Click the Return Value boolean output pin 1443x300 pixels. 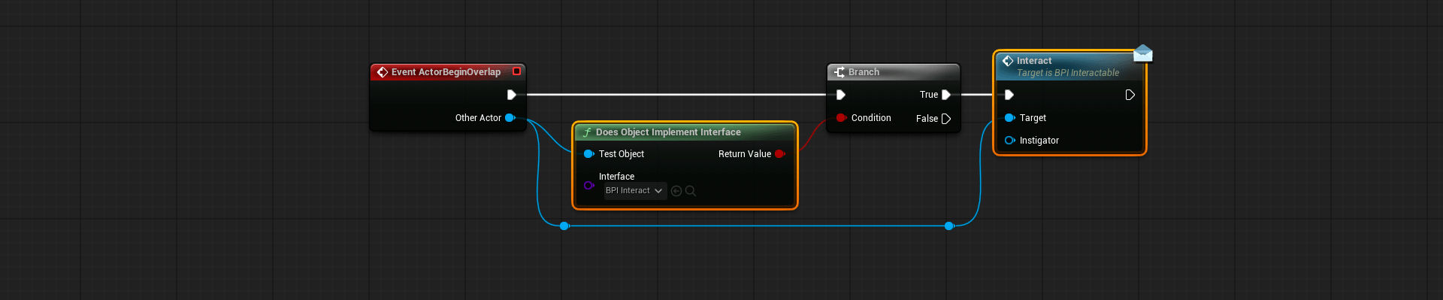click(780, 154)
